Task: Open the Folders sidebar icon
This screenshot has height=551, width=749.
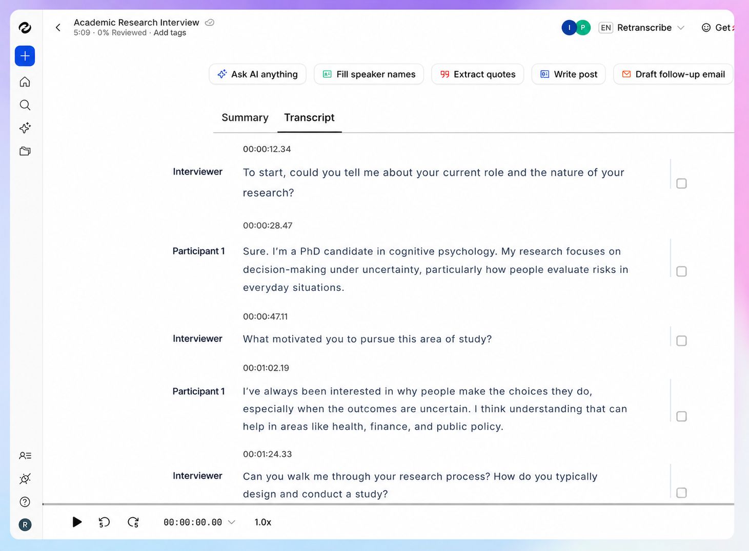Action: coord(25,151)
